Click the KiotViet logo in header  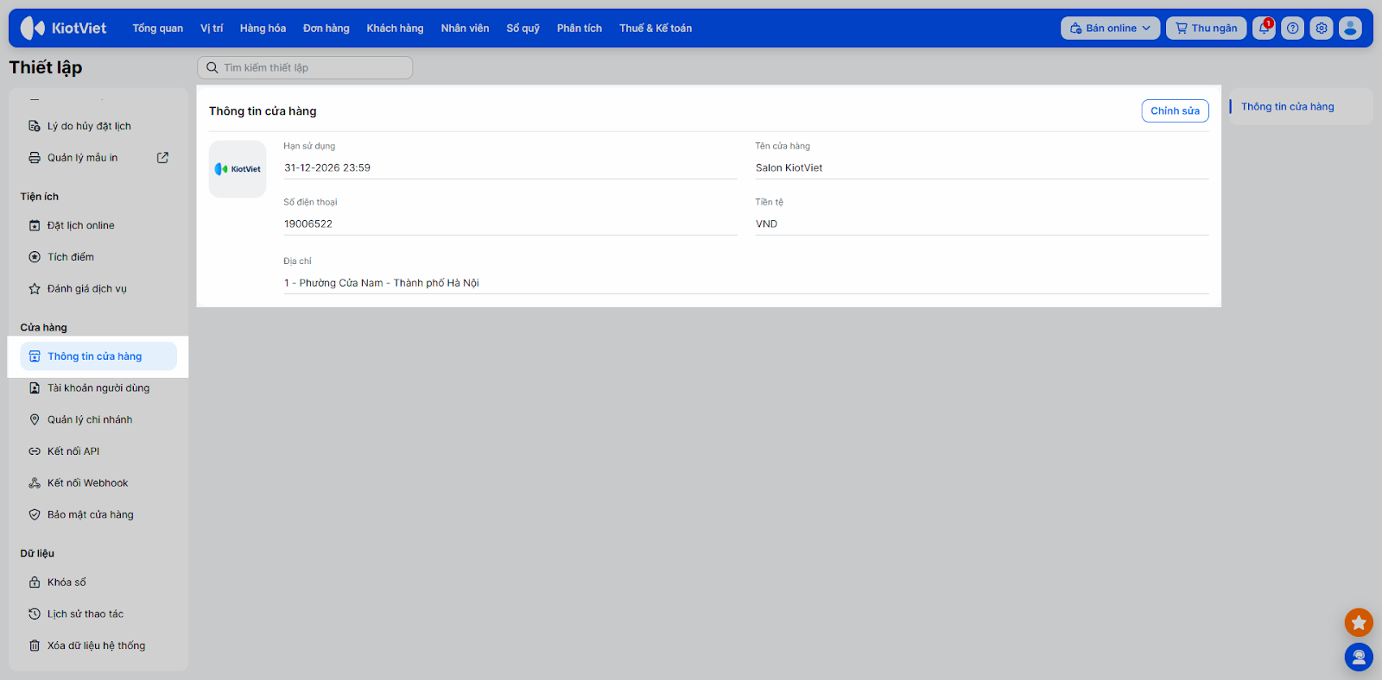click(64, 28)
